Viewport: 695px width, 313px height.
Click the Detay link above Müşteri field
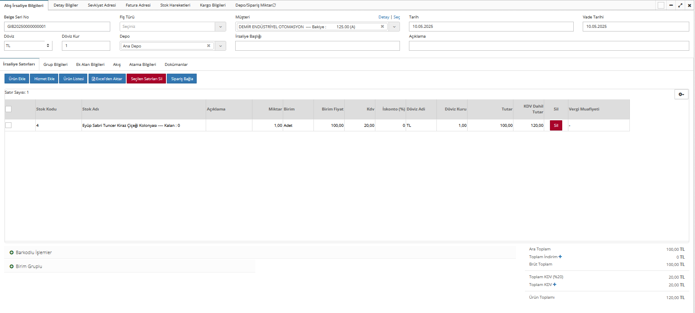(384, 17)
